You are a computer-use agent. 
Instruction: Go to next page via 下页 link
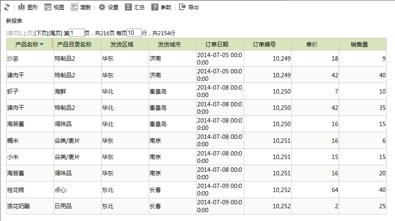41,33
